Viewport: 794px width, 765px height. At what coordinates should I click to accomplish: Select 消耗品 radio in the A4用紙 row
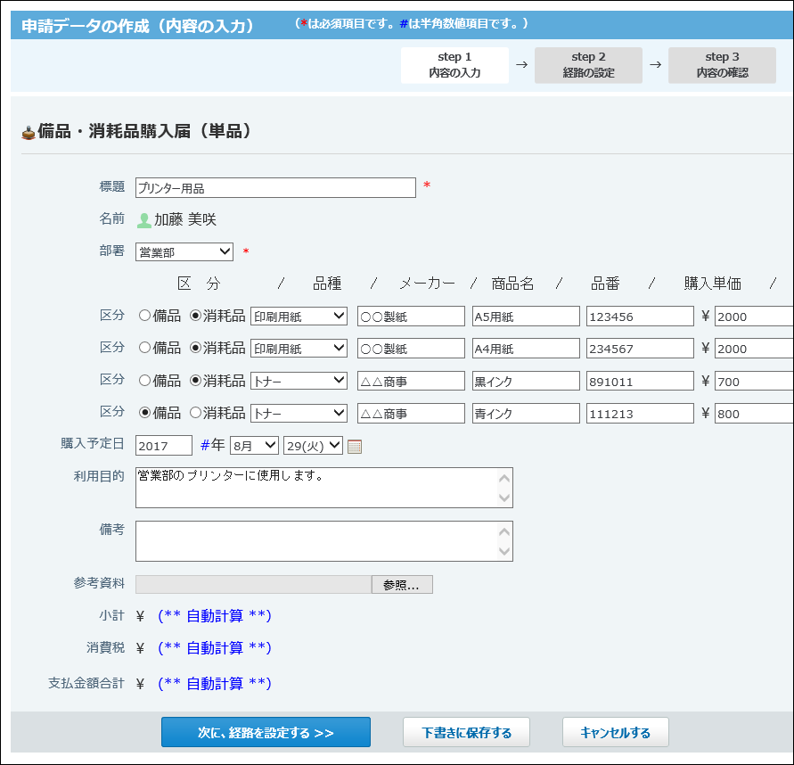click(195, 348)
